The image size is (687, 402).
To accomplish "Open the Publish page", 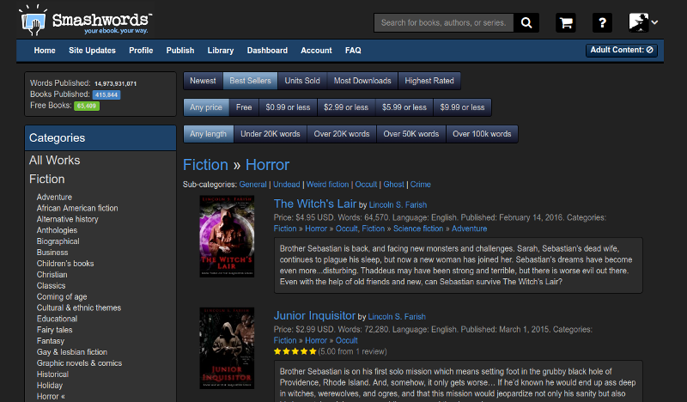I will 180,51.
